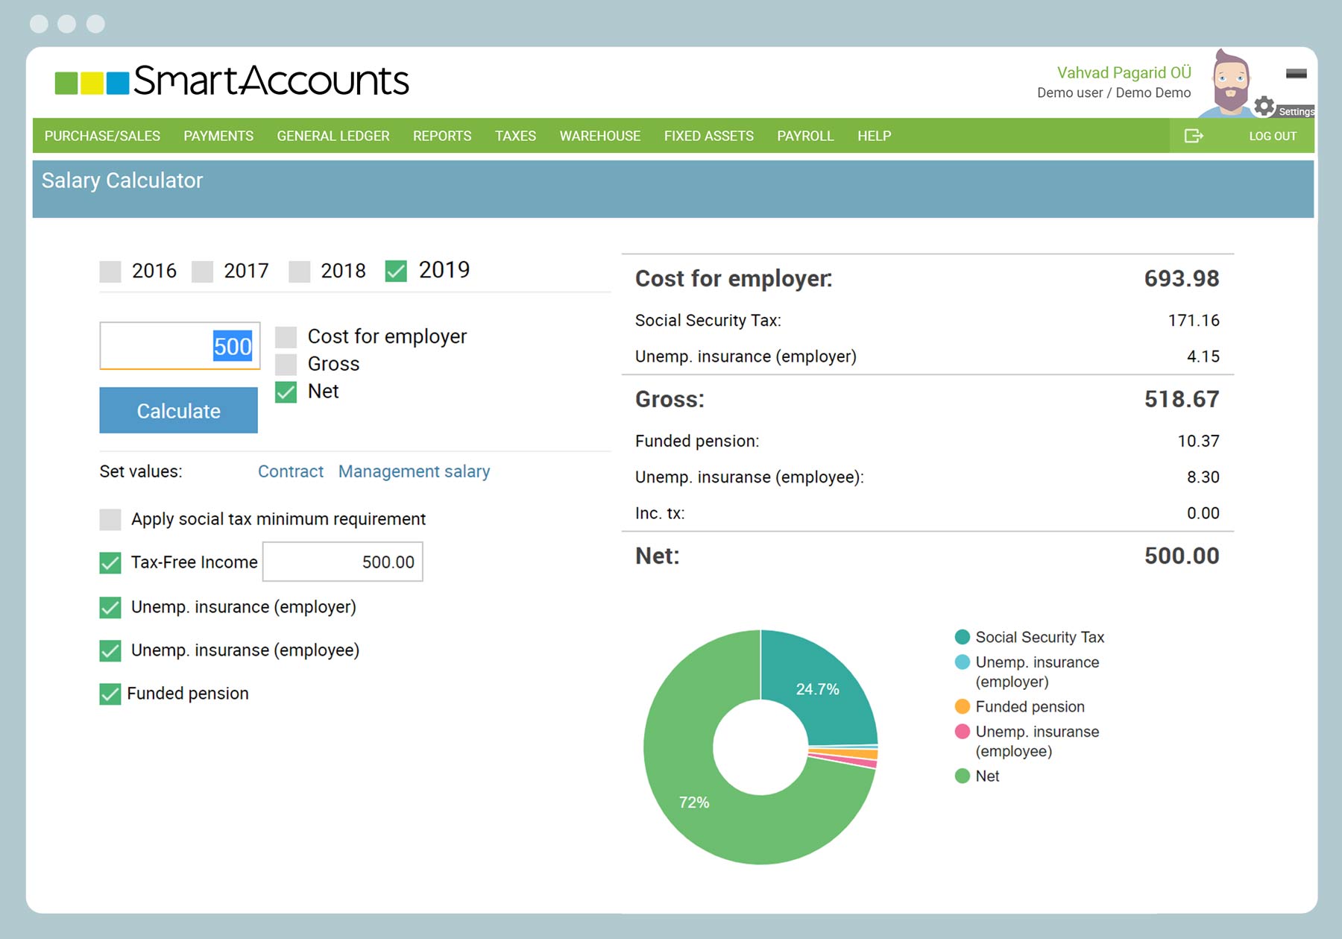Image resolution: width=1342 pixels, height=939 pixels.
Task: Check the Gross option box
Action: coord(286,365)
